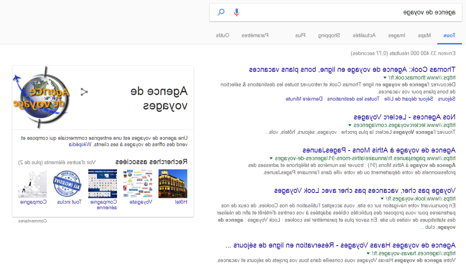466x268 pixels.
Task: Expand the thomascook.fr URL dropdown arrow
Action: [385, 78]
